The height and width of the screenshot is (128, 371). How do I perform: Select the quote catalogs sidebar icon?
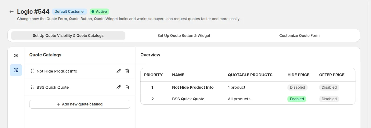[16, 70]
